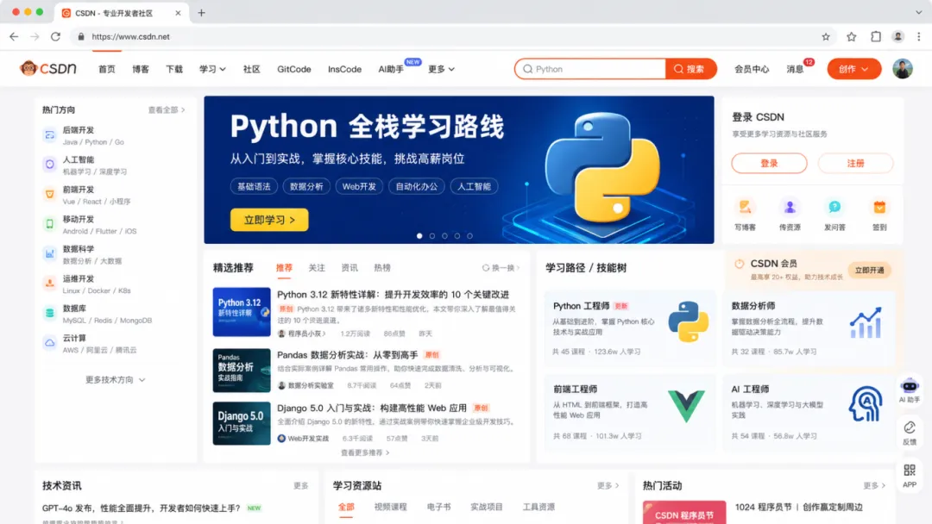This screenshot has height=524, width=932.
Task: Click the 写博客 icon
Action: click(x=745, y=207)
